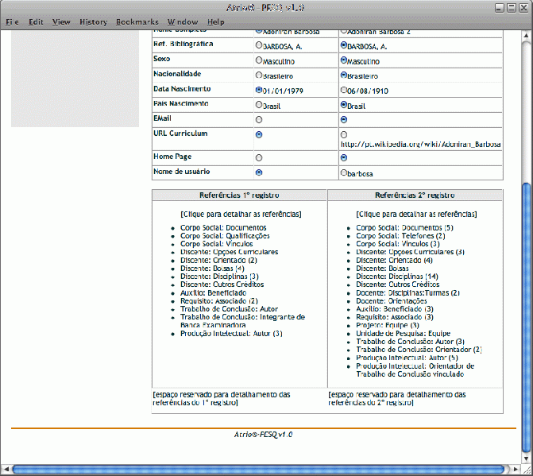533x476 pixels.
Task: Open the Bookmarks menu
Action: [137, 21]
